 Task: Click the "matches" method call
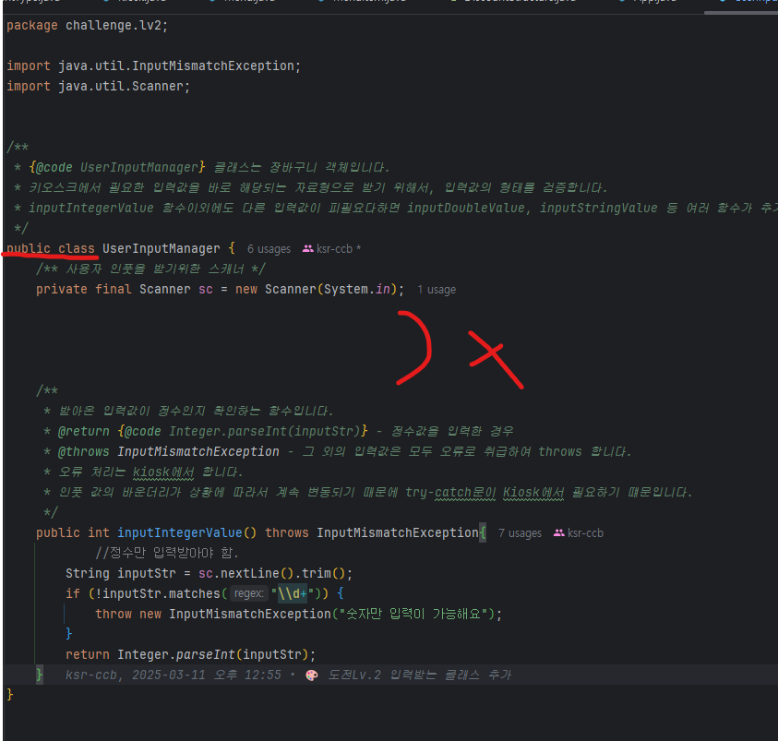194,593
